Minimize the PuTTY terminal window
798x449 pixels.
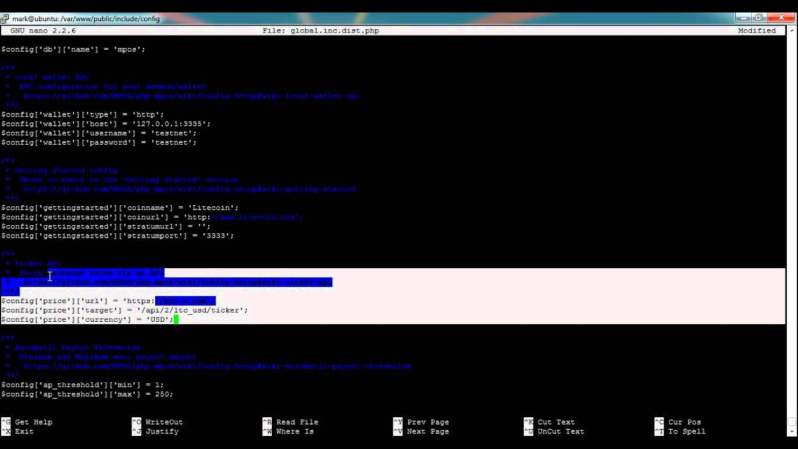744,18
